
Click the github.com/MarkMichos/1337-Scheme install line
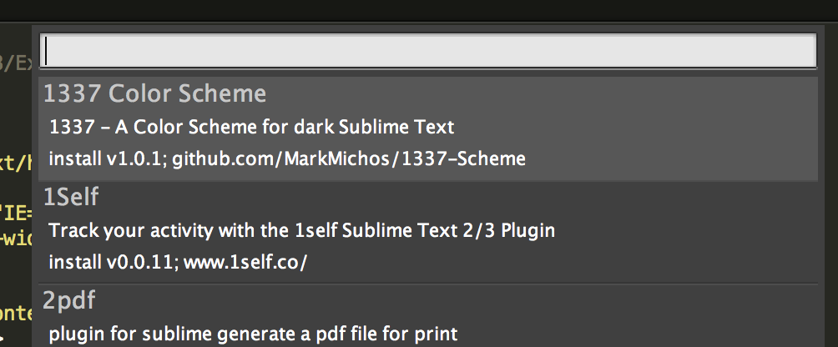click(x=287, y=158)
